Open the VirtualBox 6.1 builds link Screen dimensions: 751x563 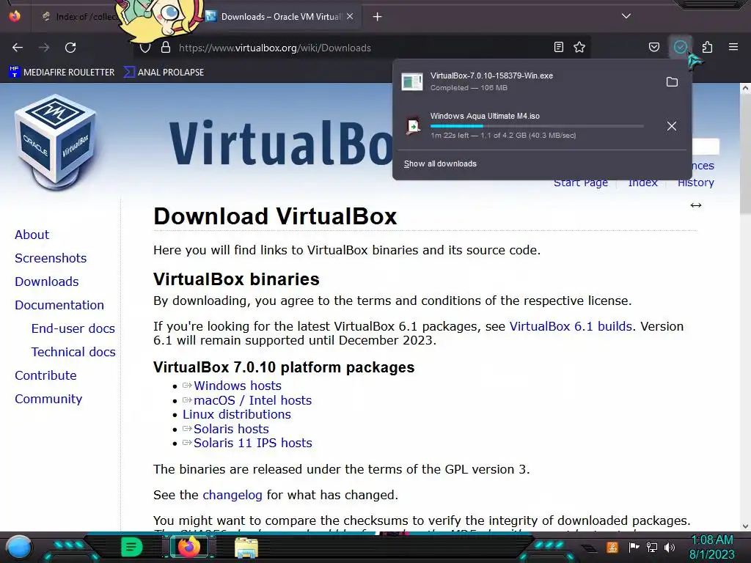tap(571, 326)
